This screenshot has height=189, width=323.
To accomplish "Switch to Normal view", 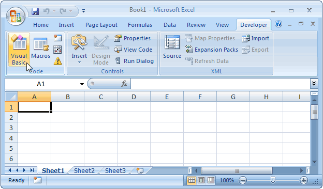I will [192, 180].
